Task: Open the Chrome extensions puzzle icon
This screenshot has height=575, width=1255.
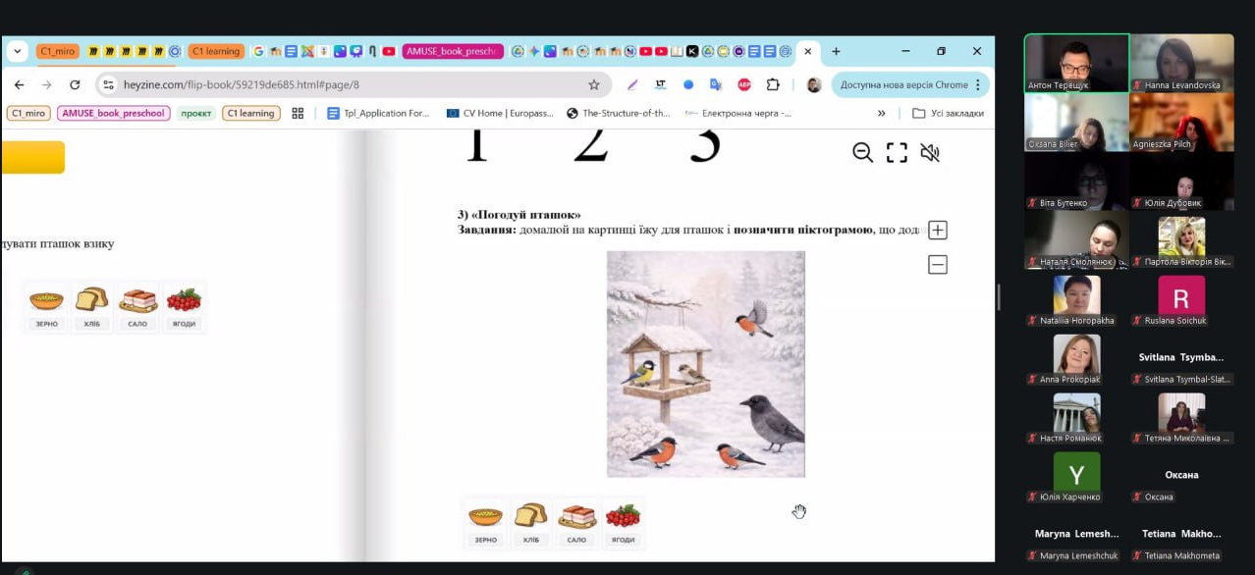Action: coord(773,85)
